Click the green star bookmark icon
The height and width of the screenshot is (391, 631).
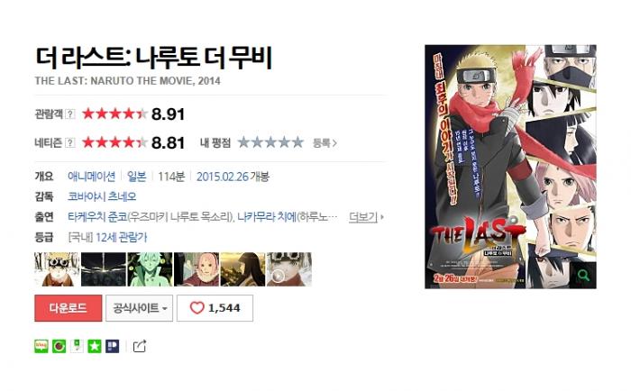pyautogui.click(x=94, y=346)
